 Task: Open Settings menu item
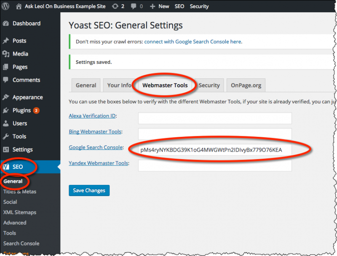point(23,149)
